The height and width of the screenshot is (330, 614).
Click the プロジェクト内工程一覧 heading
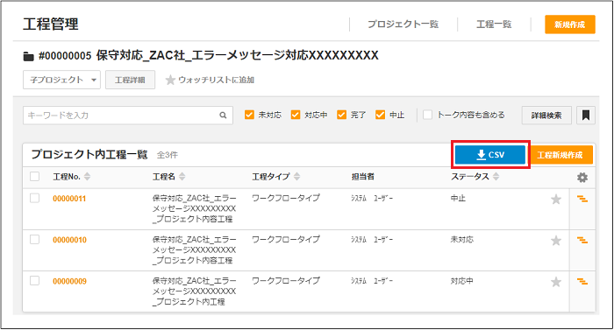(89, 154)
